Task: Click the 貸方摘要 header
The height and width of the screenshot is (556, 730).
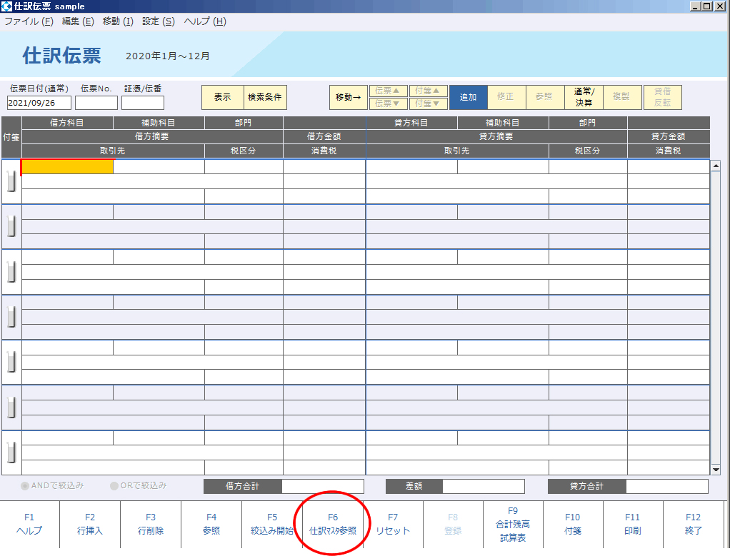Action: click(x=496, y=136)
